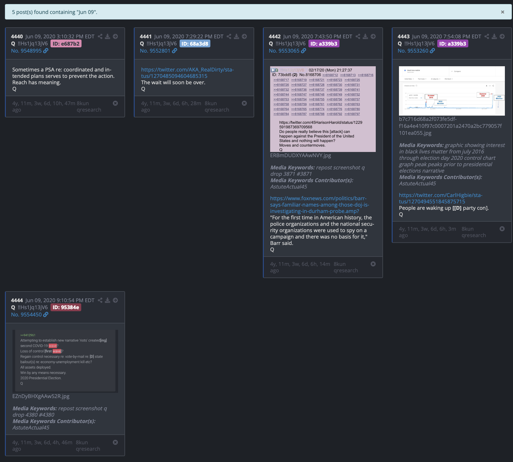Viewport: 513px width, 462px height.
Task: Open board link No. 9553065
Action: pyautogui.click(x=287, y=51)
